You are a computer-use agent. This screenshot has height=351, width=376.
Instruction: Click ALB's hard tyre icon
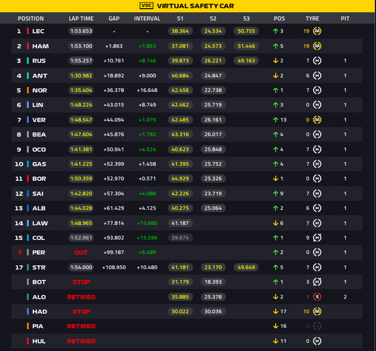coord(317,208)
